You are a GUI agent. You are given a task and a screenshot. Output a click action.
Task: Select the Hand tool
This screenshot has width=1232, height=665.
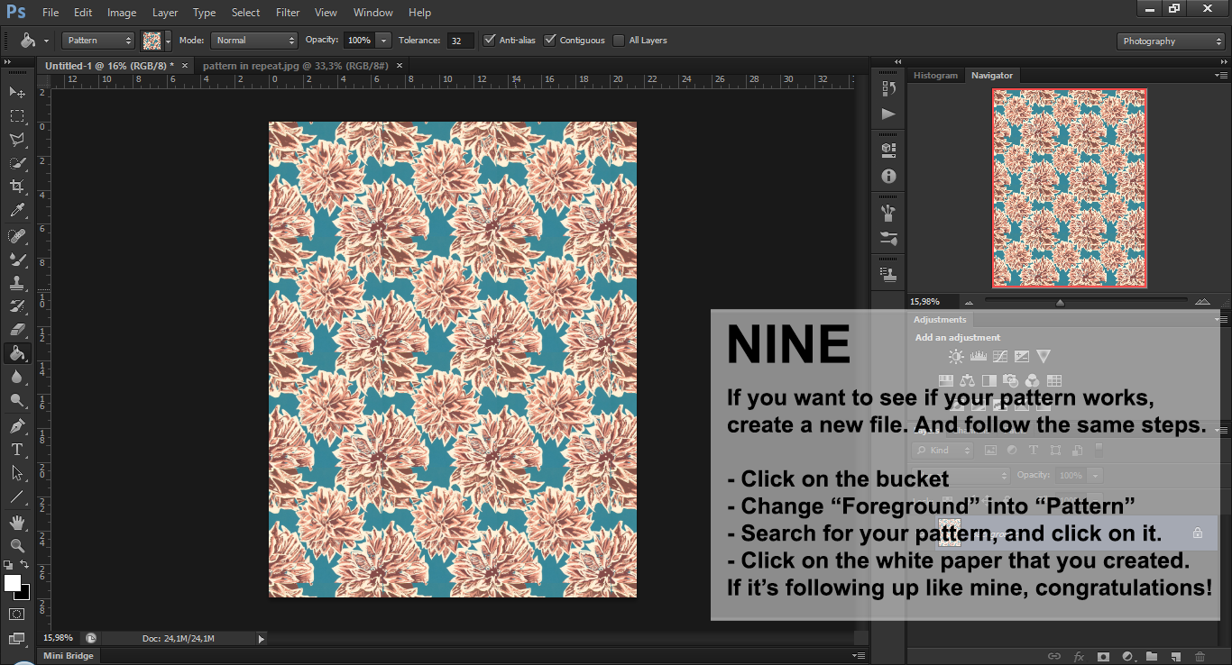16,522
